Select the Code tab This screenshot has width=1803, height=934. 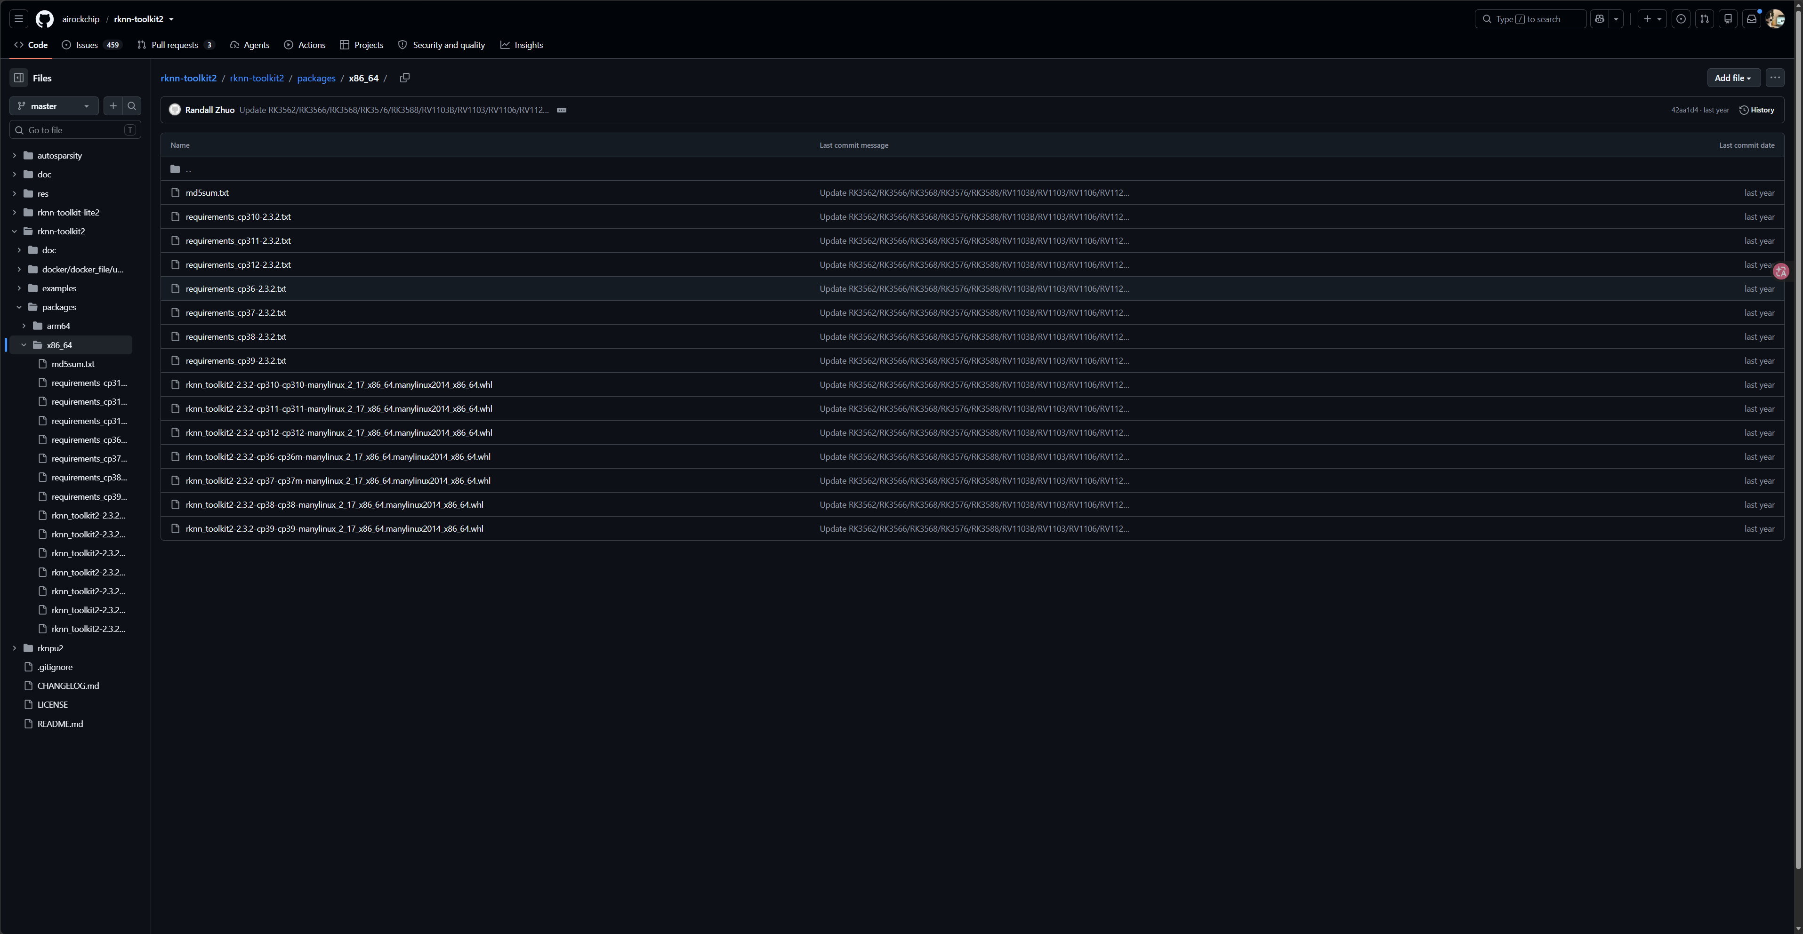[x=31, y=45]
